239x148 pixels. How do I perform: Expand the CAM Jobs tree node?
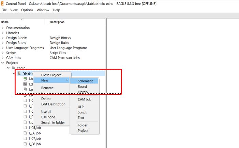(3, 58)
